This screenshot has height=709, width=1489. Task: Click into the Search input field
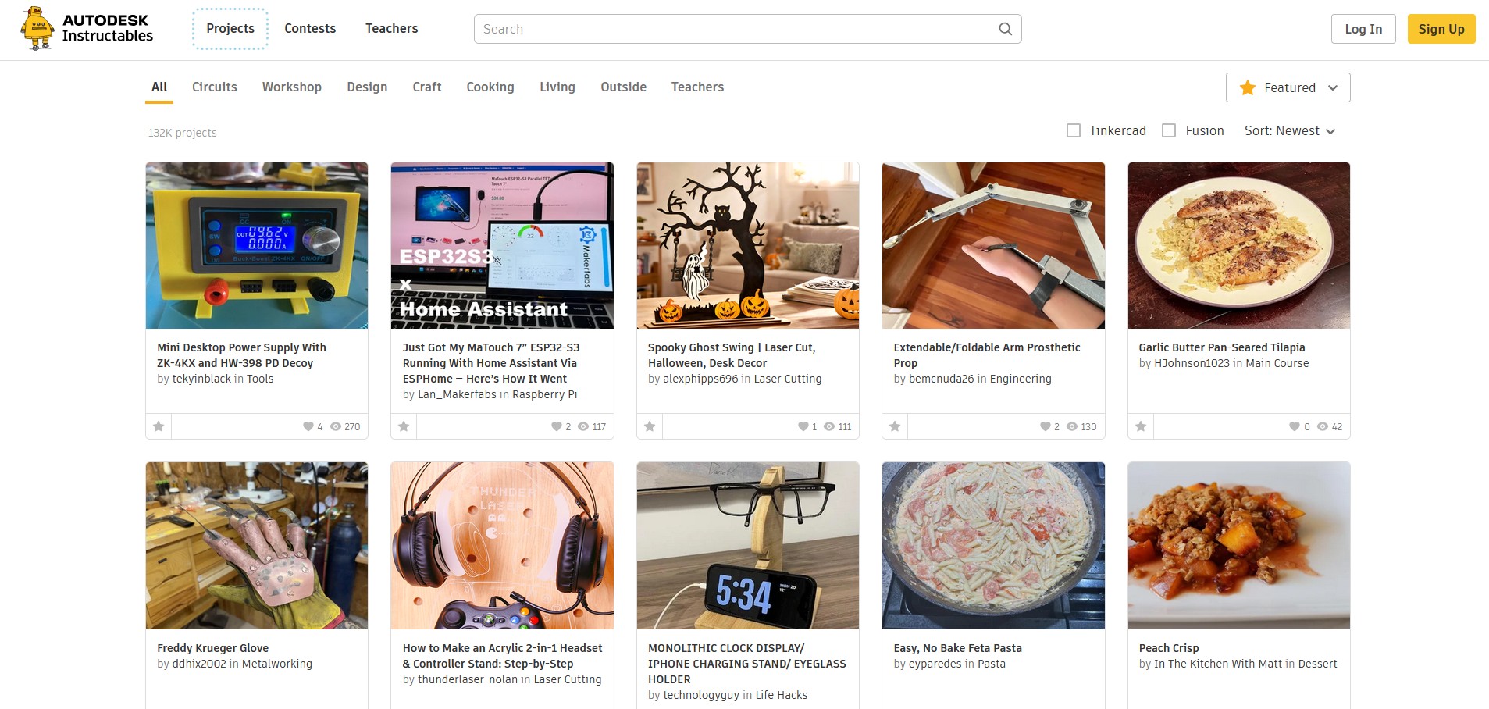(x=734, y=29)
